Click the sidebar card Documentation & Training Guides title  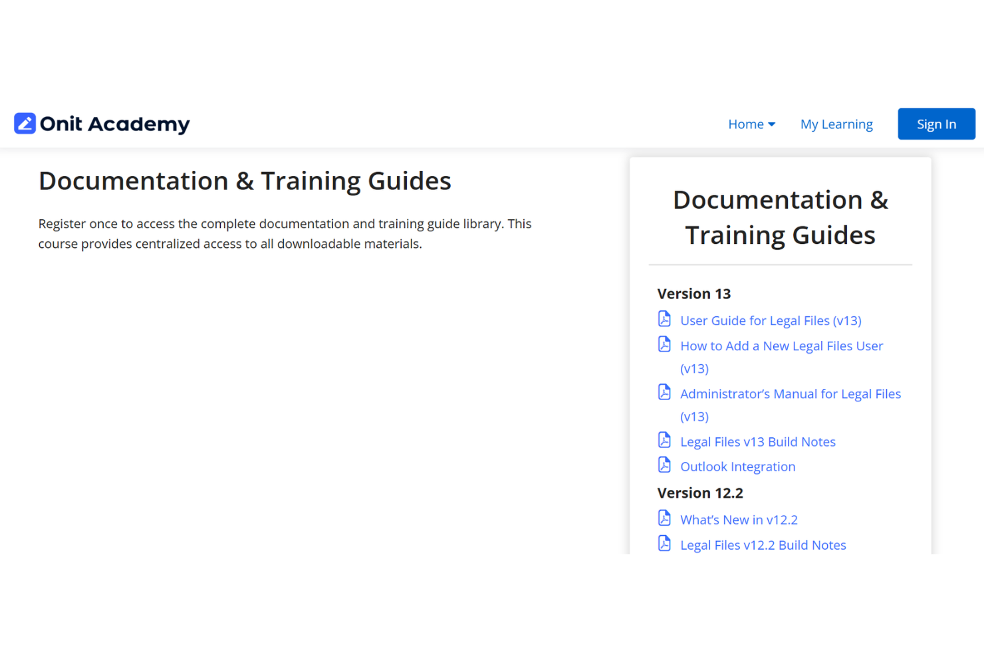tap(781, 217)
